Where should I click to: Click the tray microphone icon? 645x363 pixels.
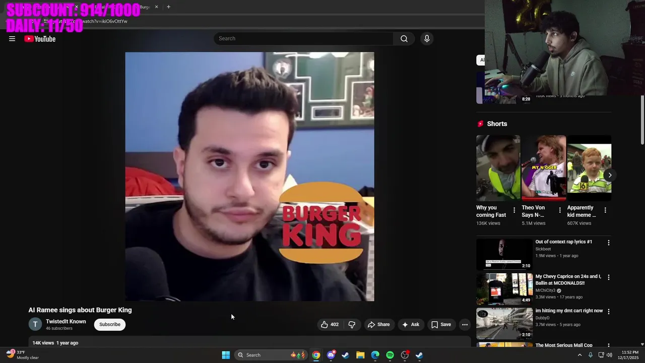590,355
